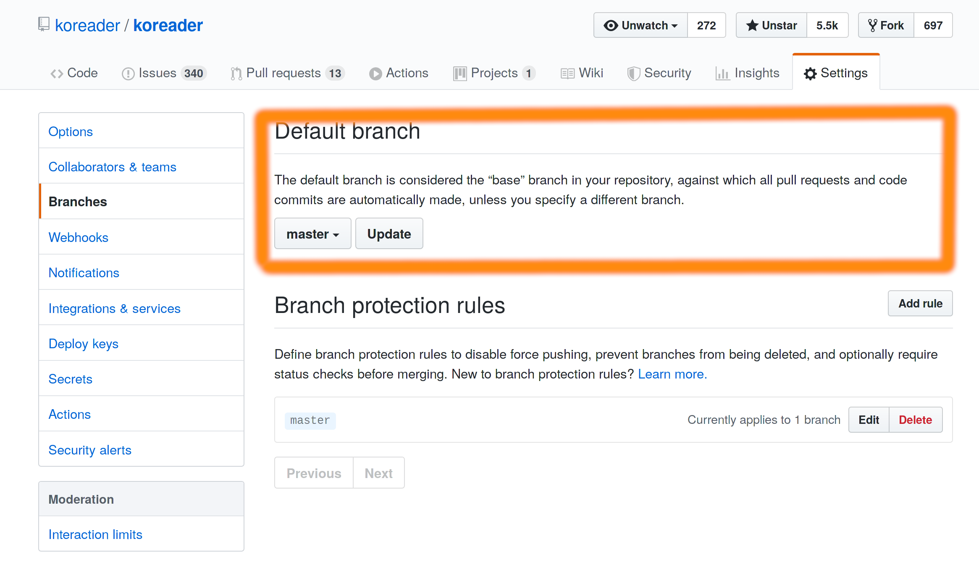
Task: Click the Security tab shield icon
Action: pos(634,74)
